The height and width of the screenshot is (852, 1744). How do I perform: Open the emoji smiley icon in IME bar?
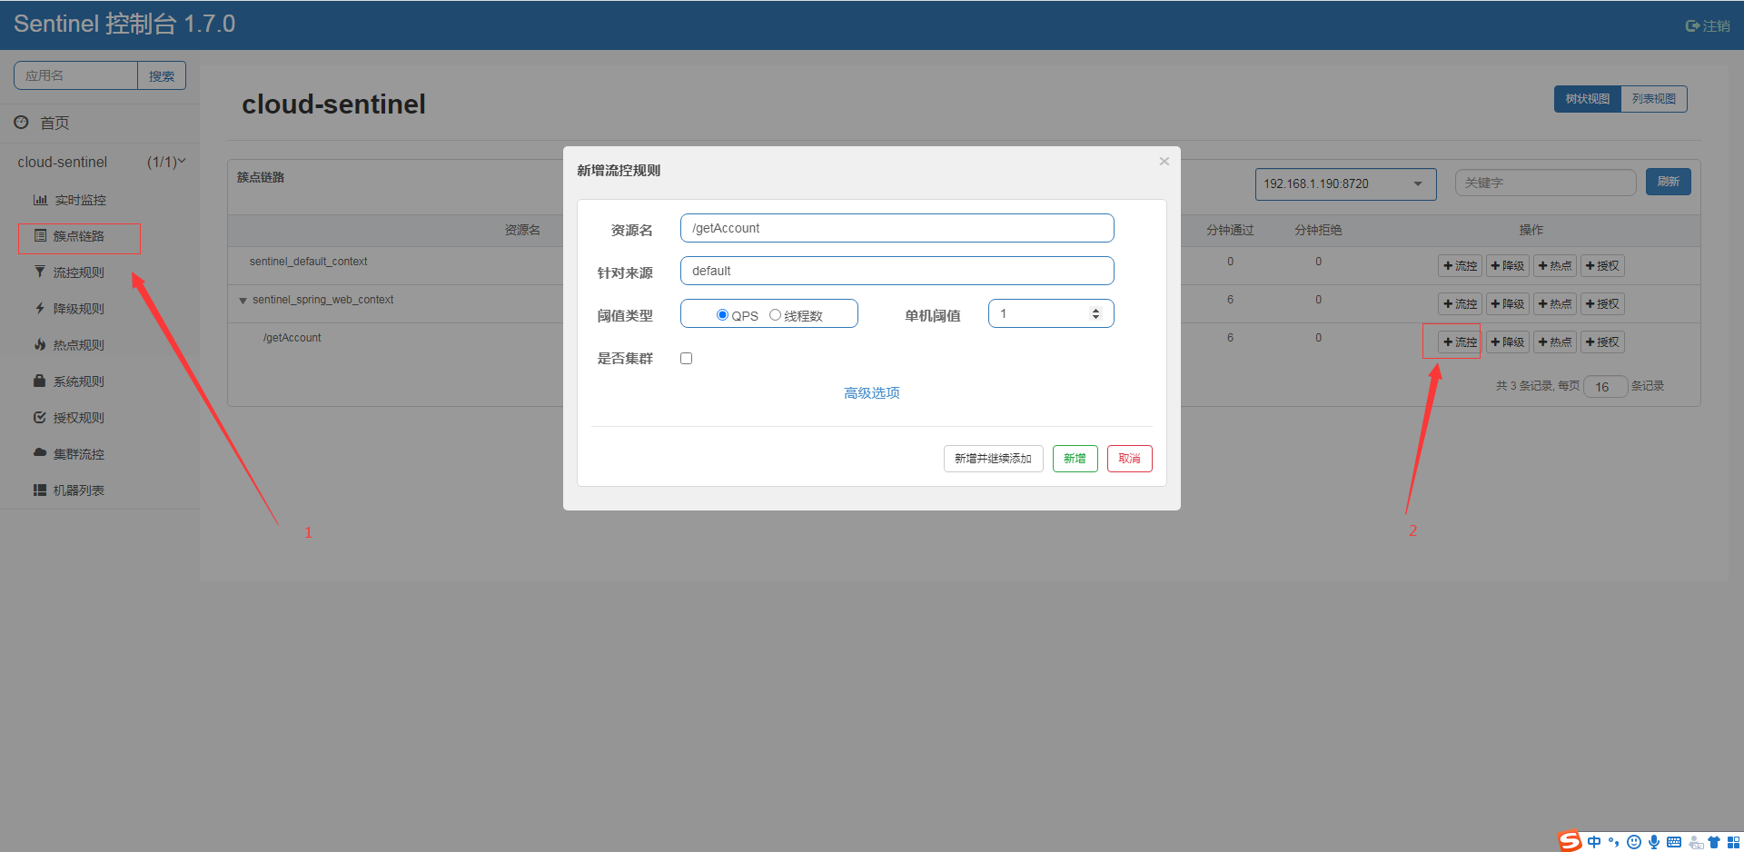1634,842
